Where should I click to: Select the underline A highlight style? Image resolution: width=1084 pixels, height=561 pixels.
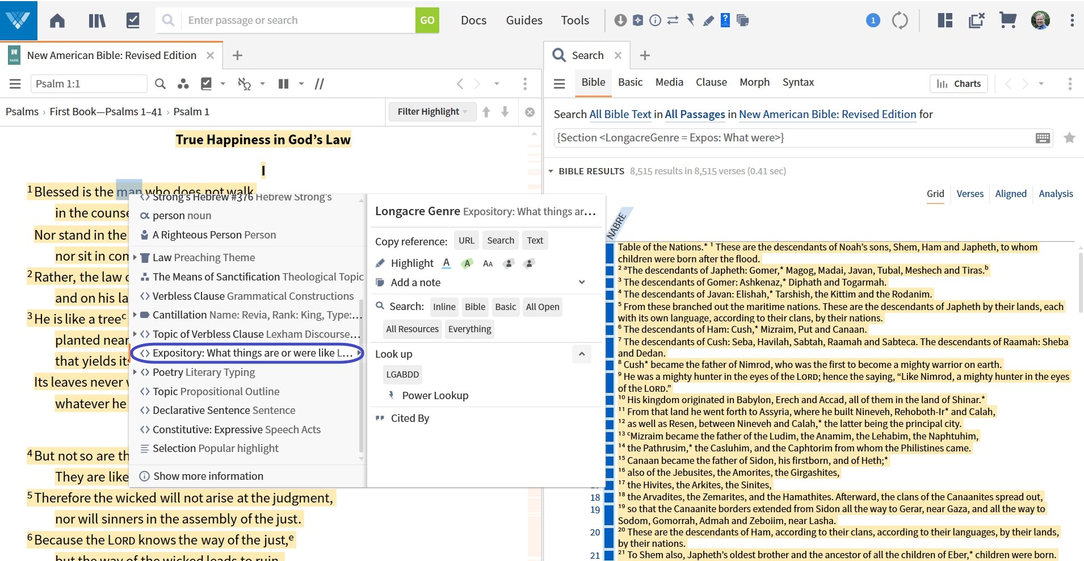coord(447,263)
